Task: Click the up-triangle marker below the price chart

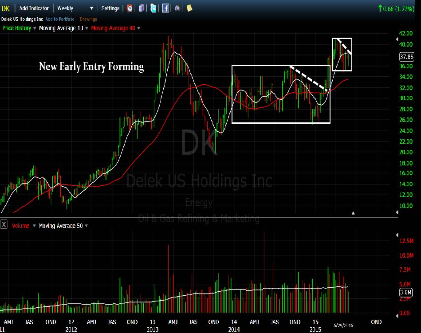Action: click(353, 213)
